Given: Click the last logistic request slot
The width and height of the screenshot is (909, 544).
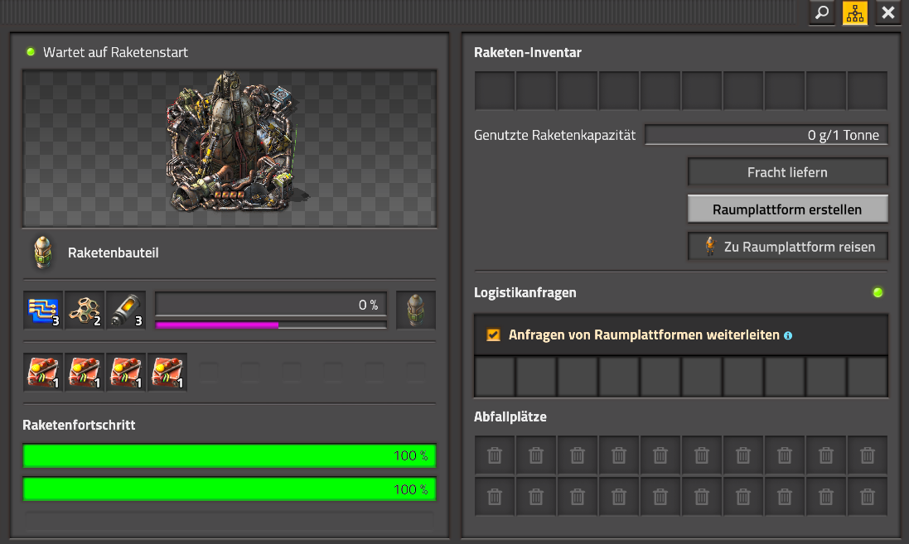Looking at the screenshot, I should pos(868,377).
